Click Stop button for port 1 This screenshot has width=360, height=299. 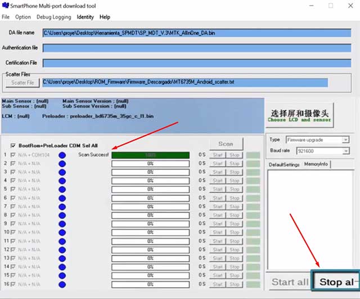pos(235,155)
